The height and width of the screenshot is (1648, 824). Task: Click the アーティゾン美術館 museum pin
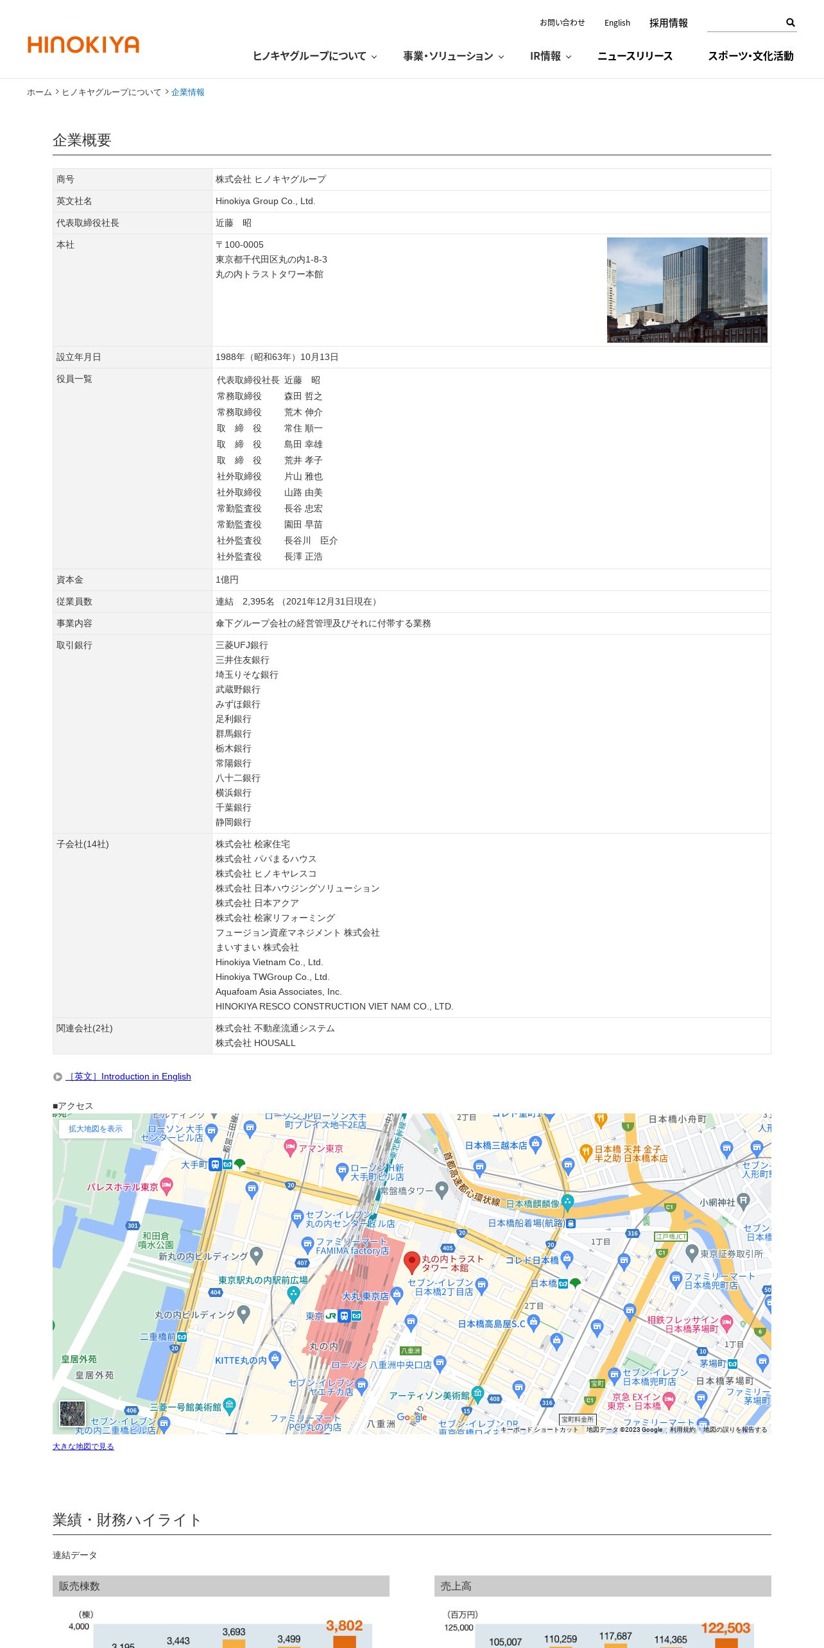(x=477, y=1395)
